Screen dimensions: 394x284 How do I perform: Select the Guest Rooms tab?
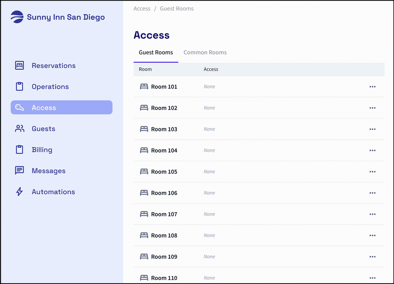[x=156, y=53]
